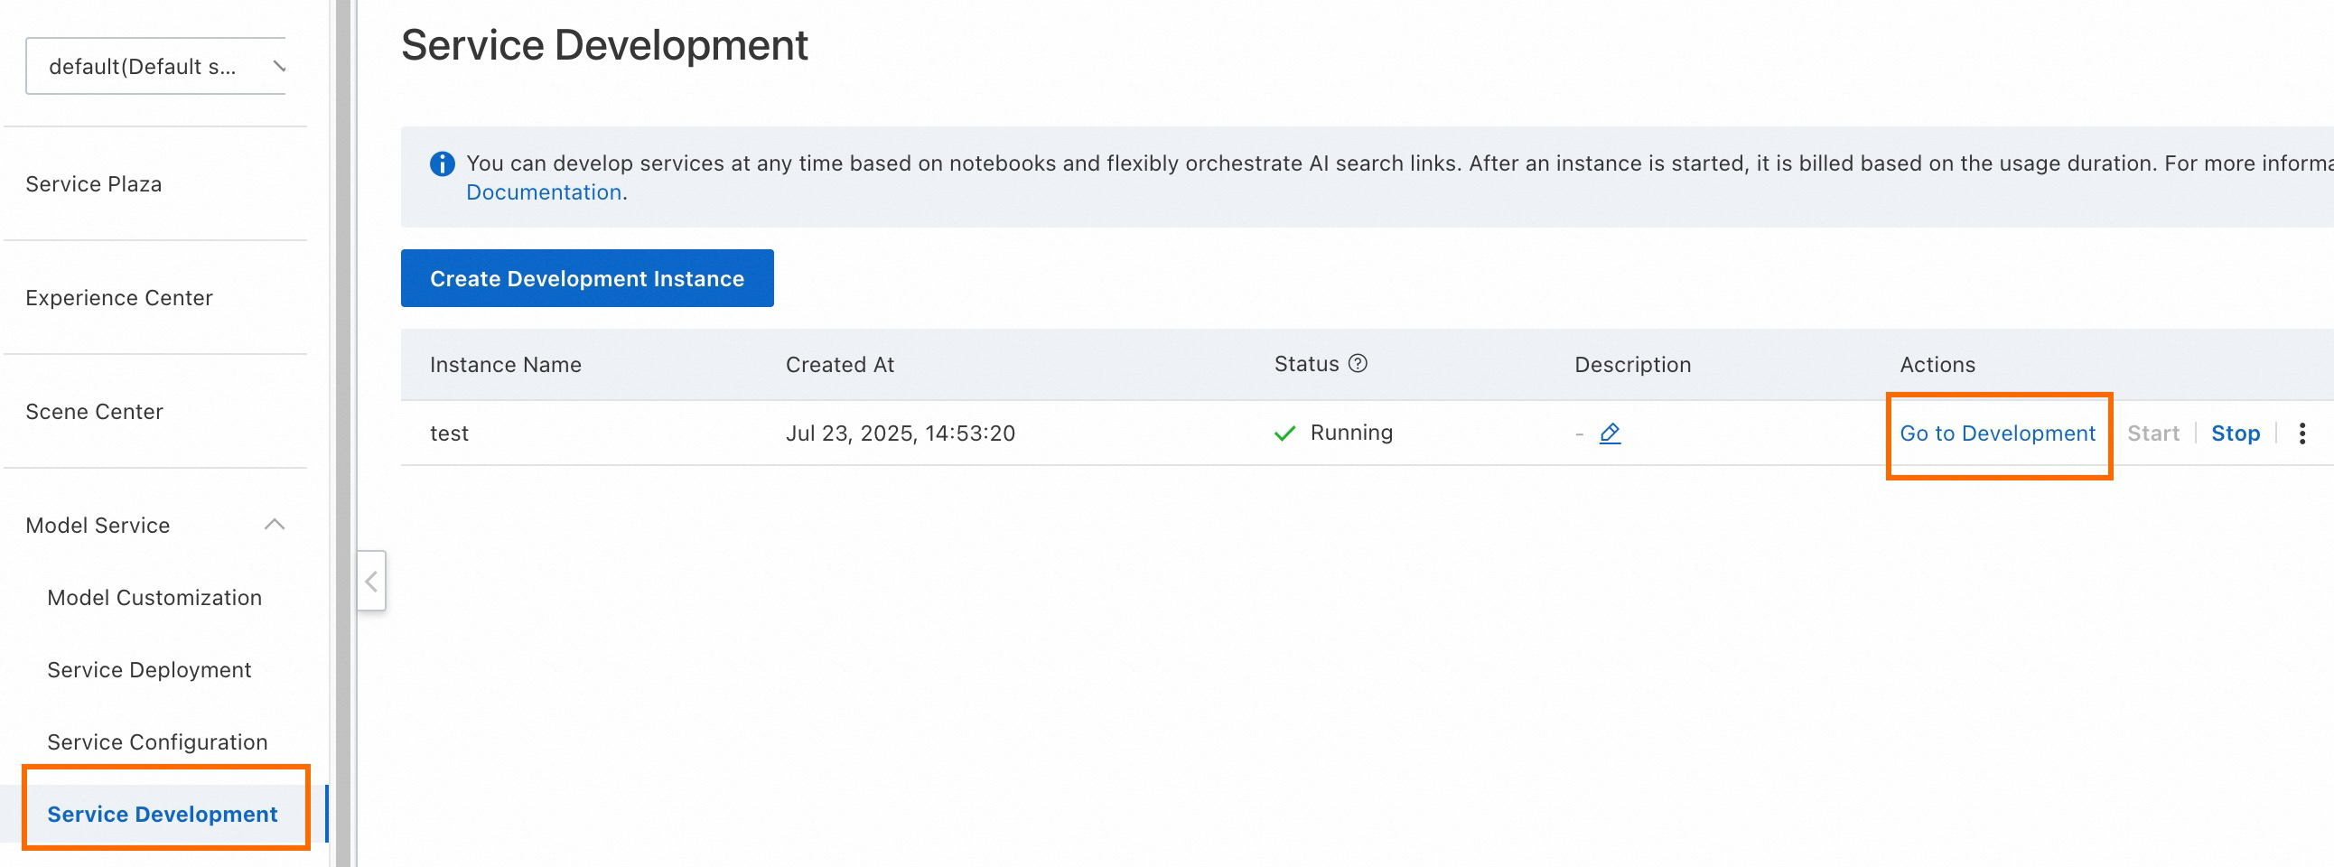The height and width of the screenshot is (867, 2334).
Task: Click the Start action for test instance
Action: 2152,433
